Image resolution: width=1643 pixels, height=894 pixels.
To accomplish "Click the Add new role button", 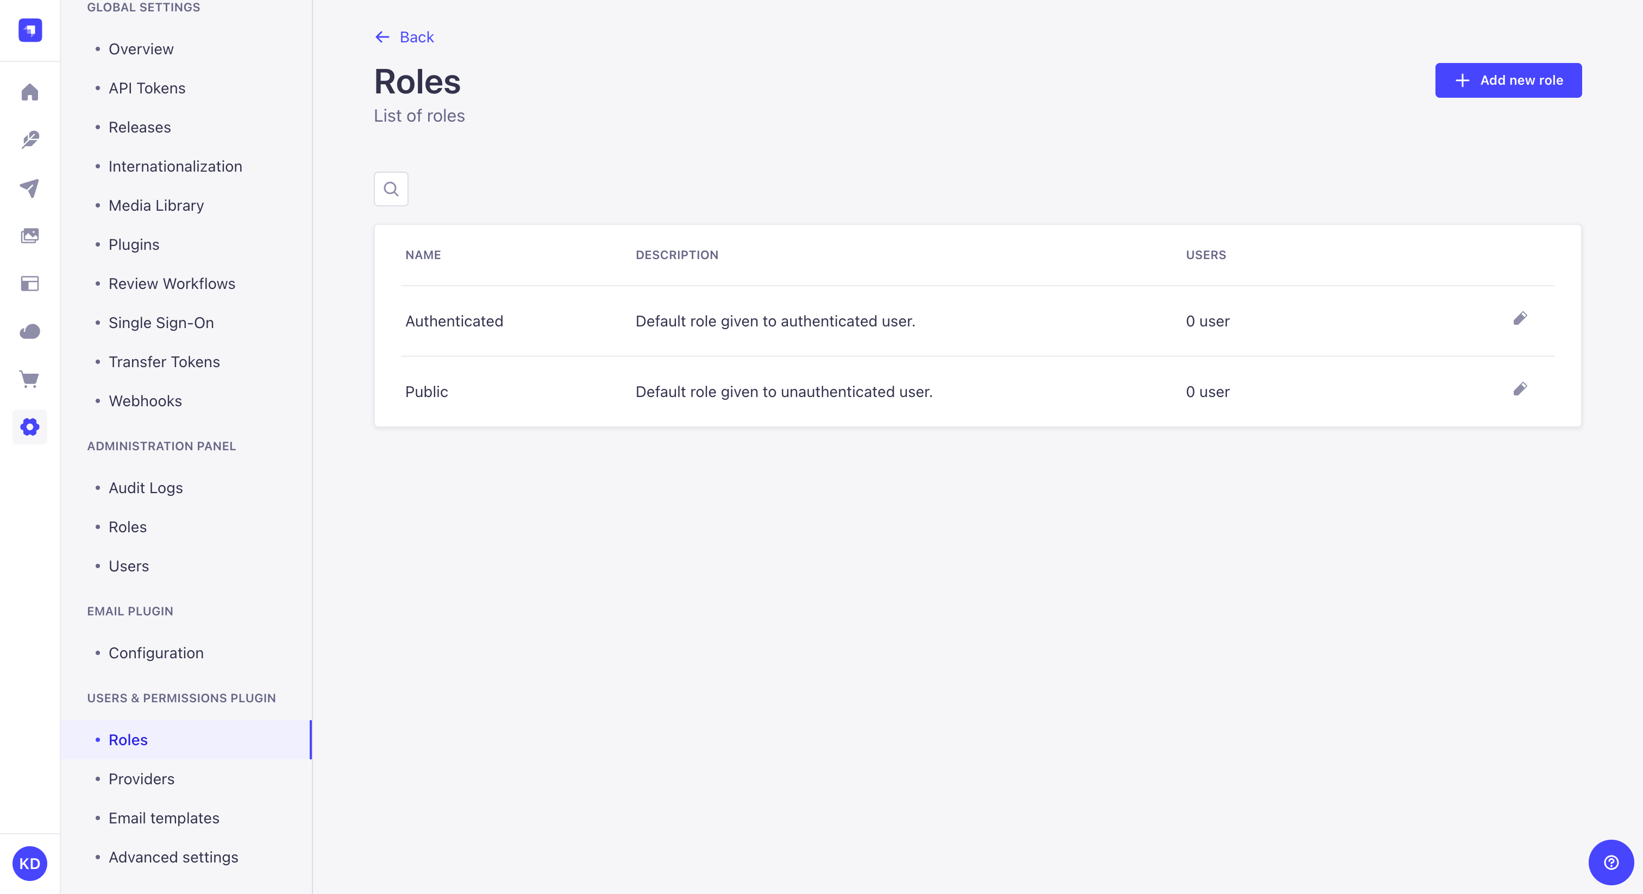I will 1508,80.
